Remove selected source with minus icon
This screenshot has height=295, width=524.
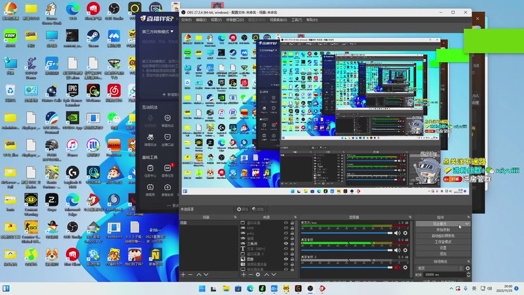tap(251, 275)
